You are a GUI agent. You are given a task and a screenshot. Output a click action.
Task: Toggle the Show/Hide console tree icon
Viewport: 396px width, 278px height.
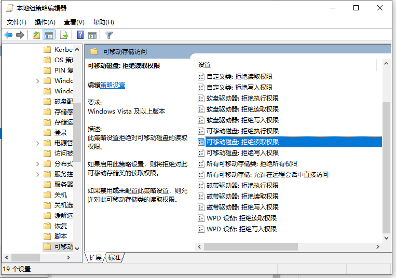pyautogui.click(x=48, y=35)
